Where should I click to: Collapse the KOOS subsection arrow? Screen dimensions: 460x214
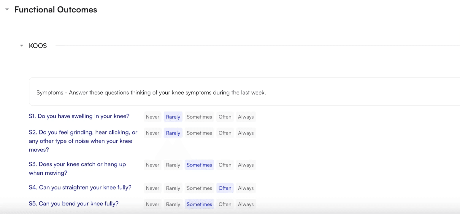click(x=21, y=46)
